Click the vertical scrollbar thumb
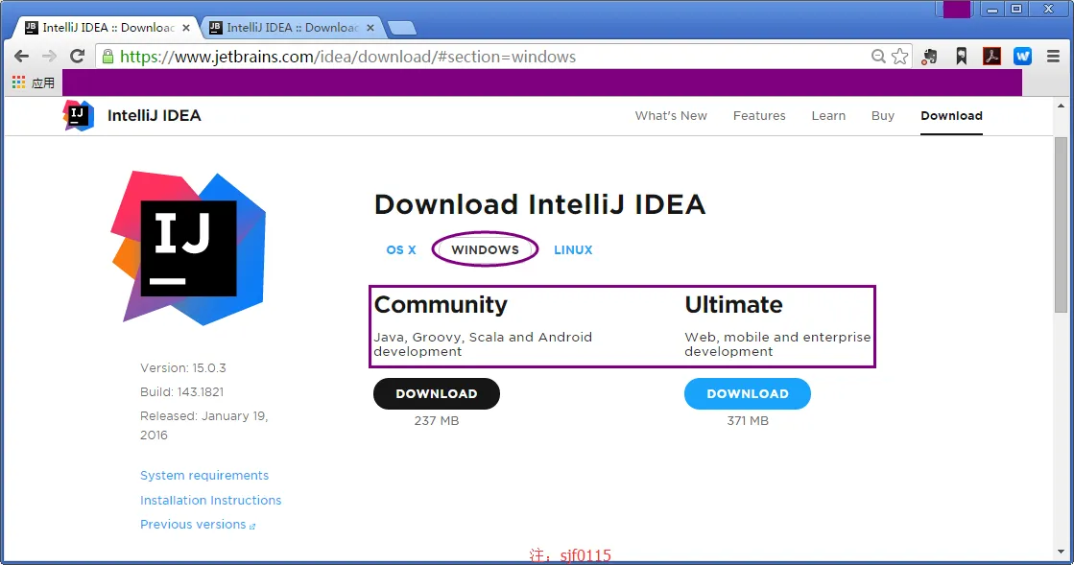The image size is (1074, 565). pos(1061,224)
